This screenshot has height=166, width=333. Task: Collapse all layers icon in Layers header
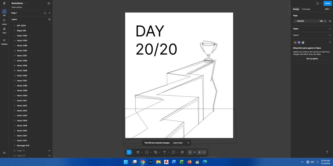pos(49,19)
